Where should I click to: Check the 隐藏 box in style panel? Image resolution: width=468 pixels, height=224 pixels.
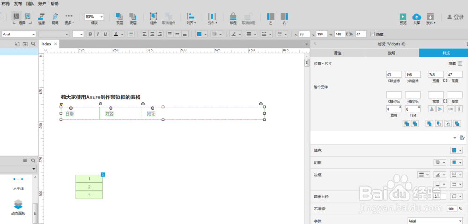[x=460, y=63]
